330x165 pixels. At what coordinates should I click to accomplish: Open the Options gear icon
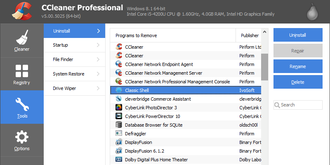[22, 137]
